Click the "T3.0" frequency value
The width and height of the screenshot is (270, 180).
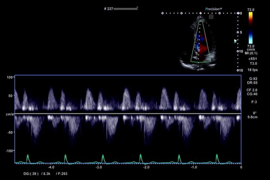click(253, 64)
